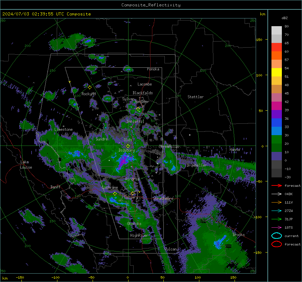Click the Stettler label
This screenshot has width=302, height=282.
point(196,97)
